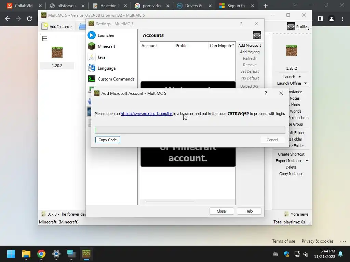Open the Windows Start menu
The image size is (350, 262).
11,254
